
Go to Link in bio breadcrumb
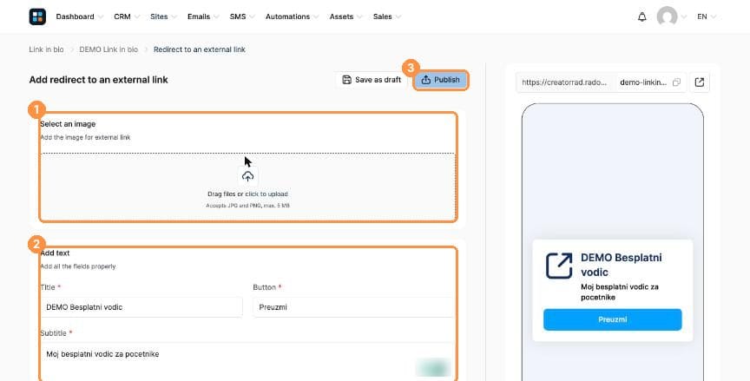(46, 49)
